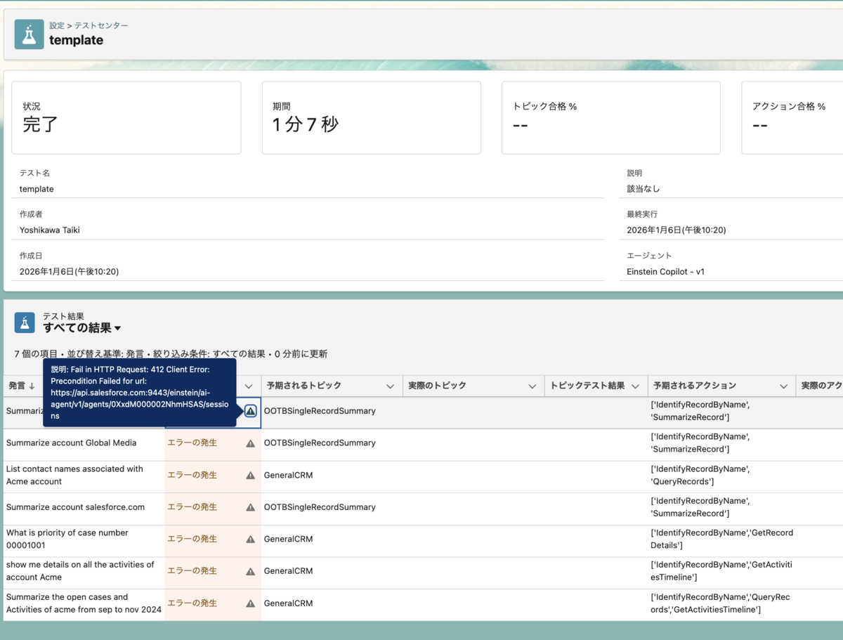Click OOTBSingleRecordSummary in the Global Media row

pos(320,443)
